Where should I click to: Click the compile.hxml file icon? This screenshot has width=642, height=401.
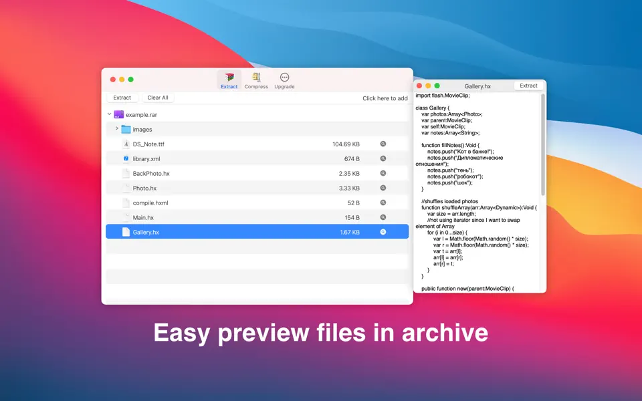pos(126,203)
